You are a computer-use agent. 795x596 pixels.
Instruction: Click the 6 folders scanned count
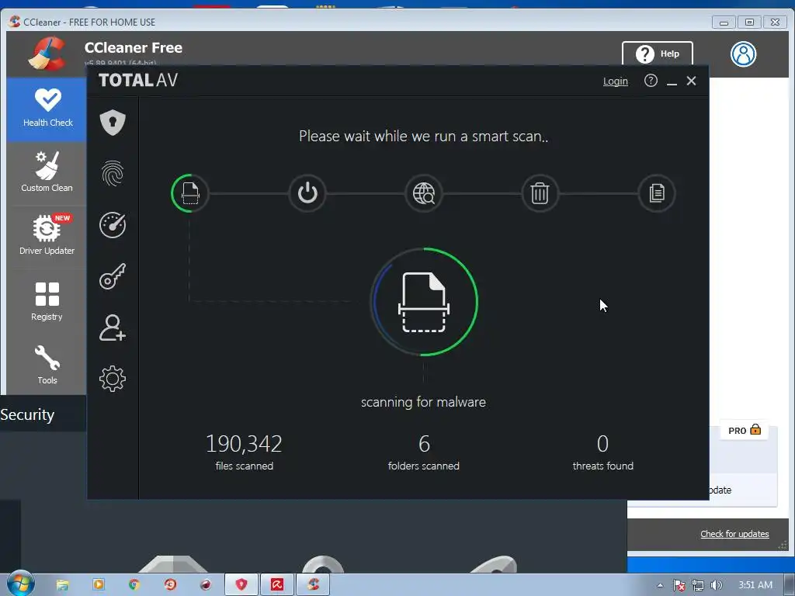(x=424, y=444)
